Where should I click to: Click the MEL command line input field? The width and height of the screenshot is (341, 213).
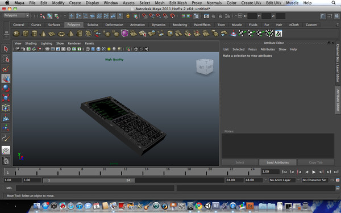click(x=95, y=188)
